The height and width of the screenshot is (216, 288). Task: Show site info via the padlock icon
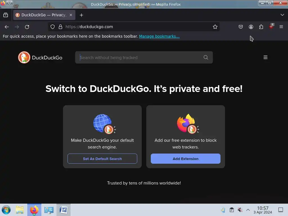60,27
